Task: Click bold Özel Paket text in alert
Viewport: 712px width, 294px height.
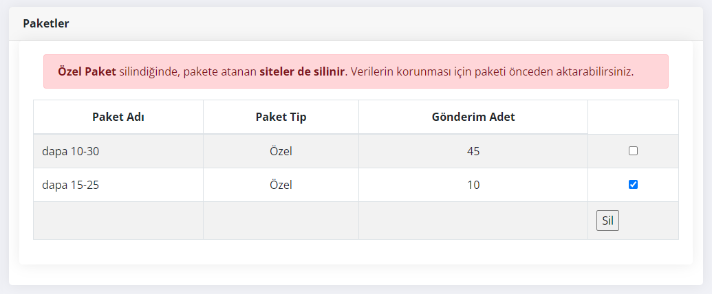Action: (87, 71)
